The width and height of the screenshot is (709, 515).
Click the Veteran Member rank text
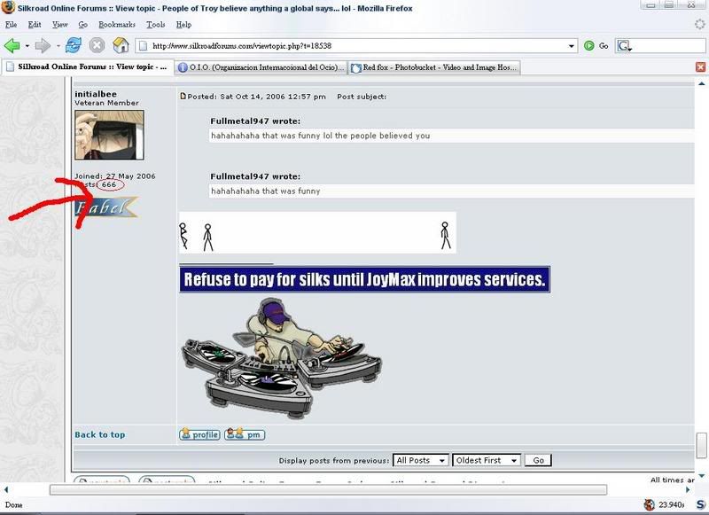pos(106,103)
